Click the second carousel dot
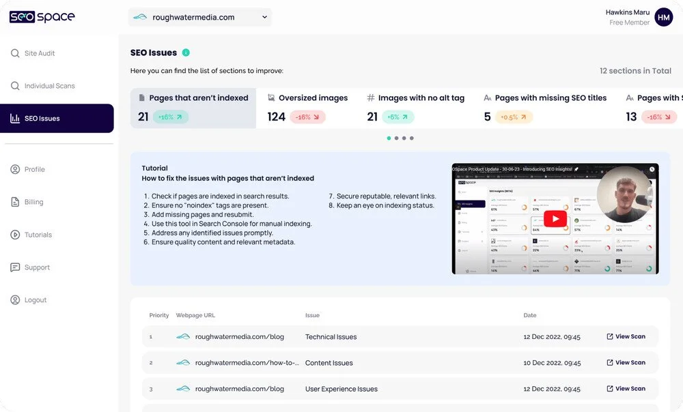 pyautogui.click(x=397, y=138)
